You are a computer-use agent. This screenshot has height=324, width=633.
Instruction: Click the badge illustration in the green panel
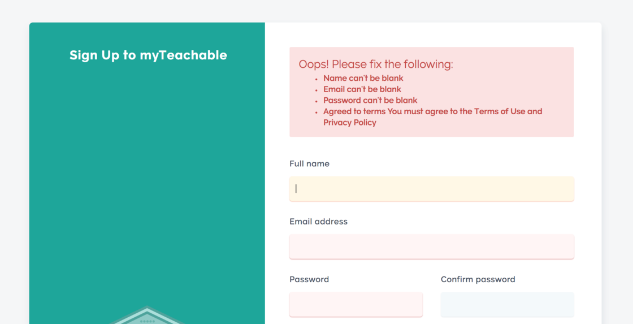pyautogui.click(x=147, y=317)
